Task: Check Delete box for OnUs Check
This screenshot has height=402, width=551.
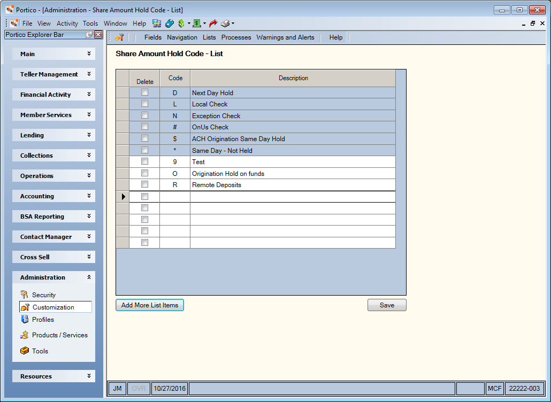Action: pyautogui.click(x=144, y=126)
